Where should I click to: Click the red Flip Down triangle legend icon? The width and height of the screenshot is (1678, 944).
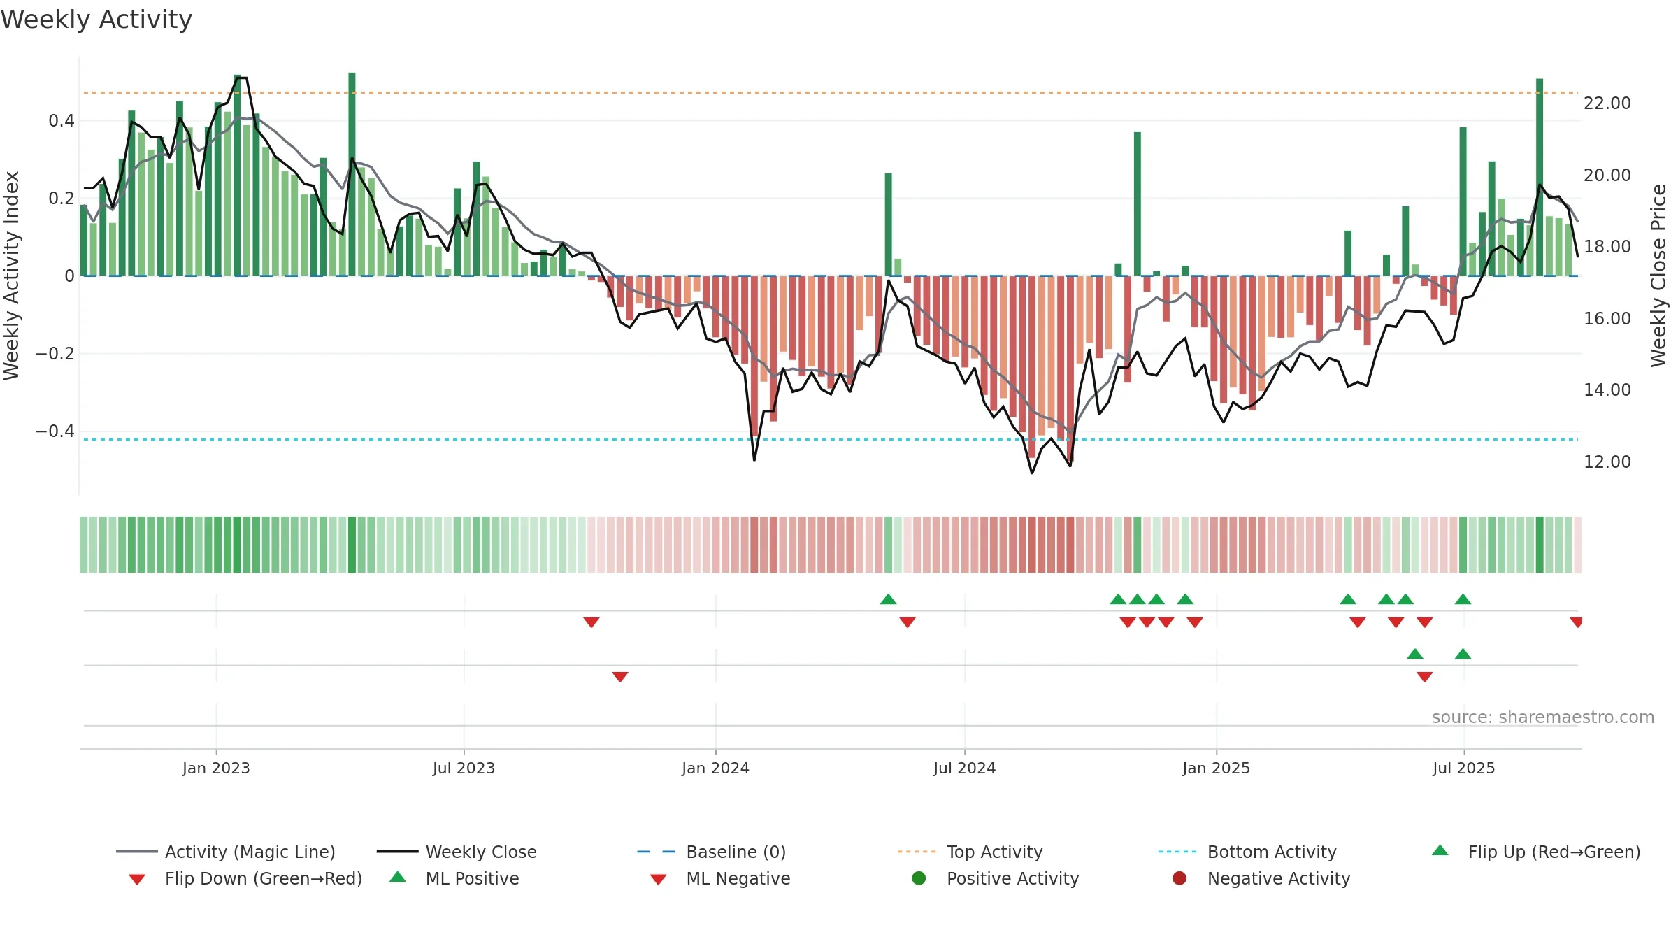(137, 880)
